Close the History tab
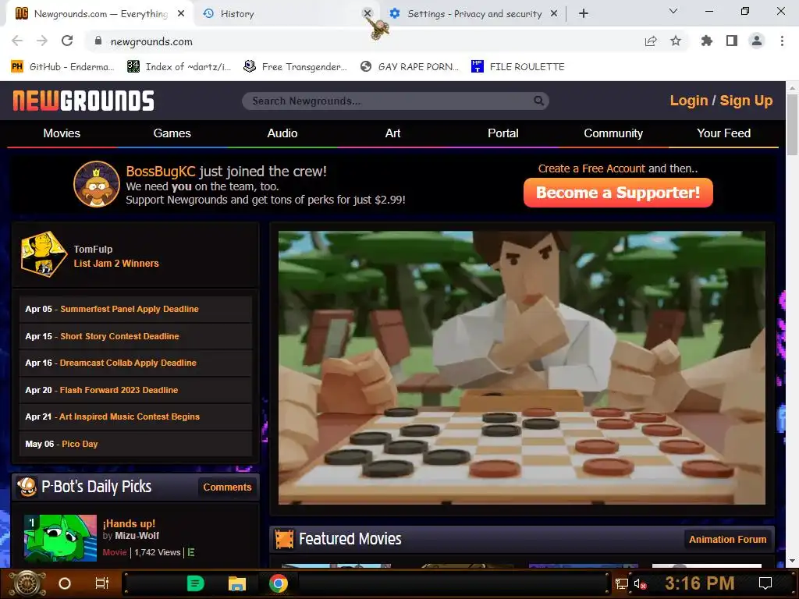The height and width of the screenshot is (599, 799). click(x=368, y=14)
